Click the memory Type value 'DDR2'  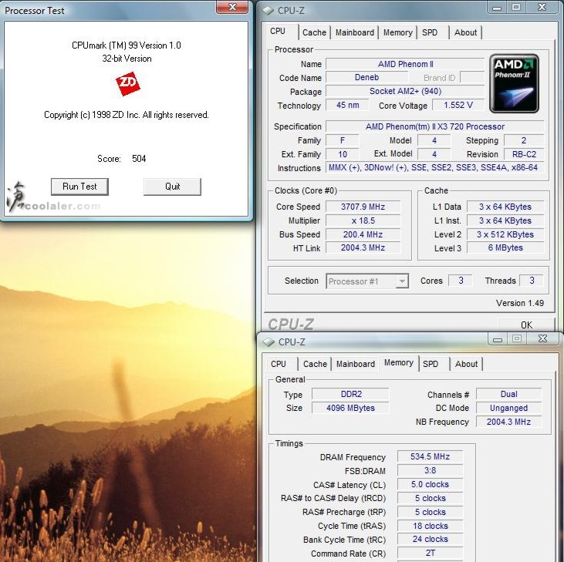351,394
